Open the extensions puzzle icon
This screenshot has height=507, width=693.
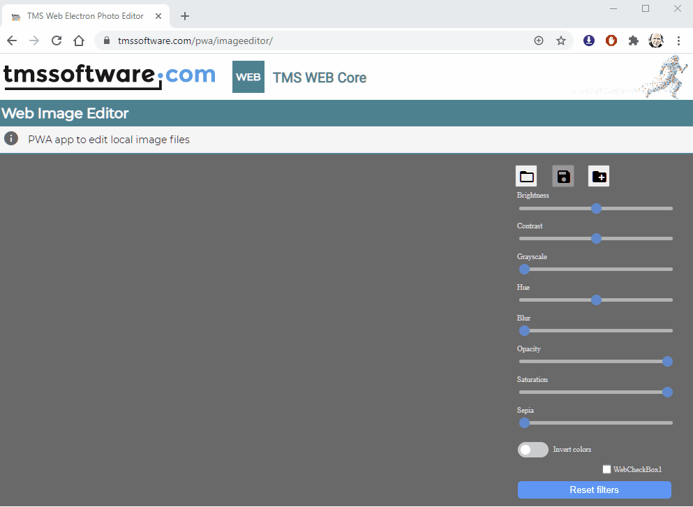pos(634,41)
